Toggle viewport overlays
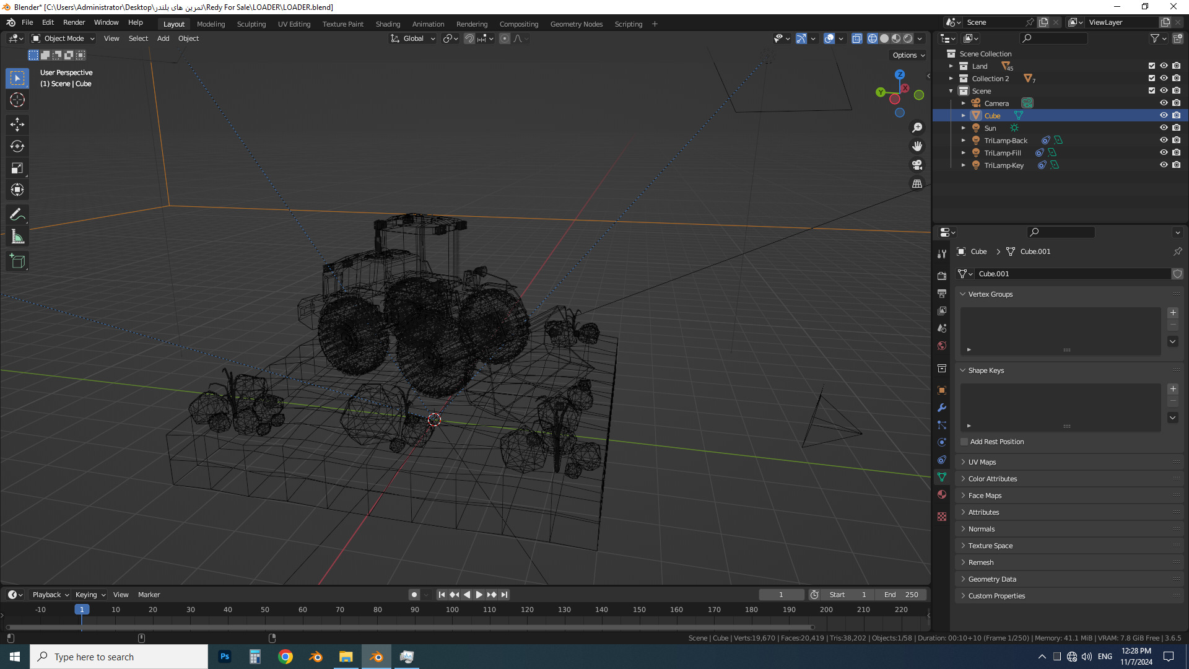This screenshot has height=669, width=1189. [829, 38]
